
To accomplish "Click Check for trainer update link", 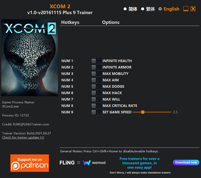I will tap(23, 137).
